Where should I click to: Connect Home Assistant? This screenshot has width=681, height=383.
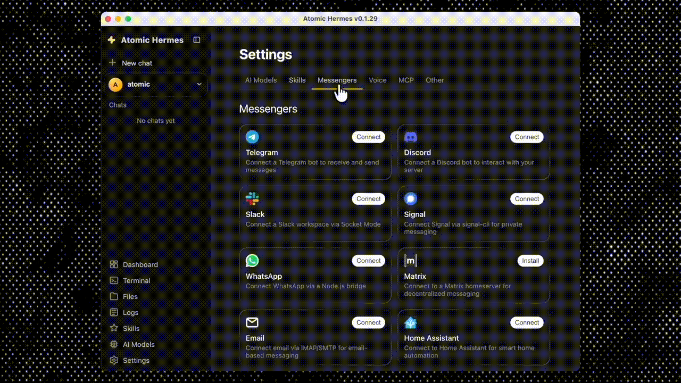click(527, 322)
